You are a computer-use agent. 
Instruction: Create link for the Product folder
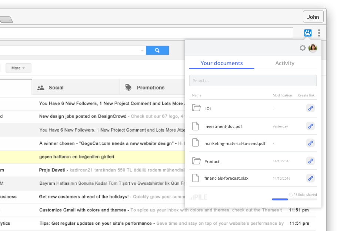pos(310,161)
